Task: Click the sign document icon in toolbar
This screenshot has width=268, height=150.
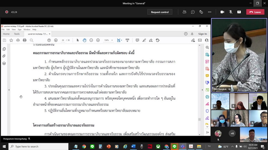Action: coord(151,40)
